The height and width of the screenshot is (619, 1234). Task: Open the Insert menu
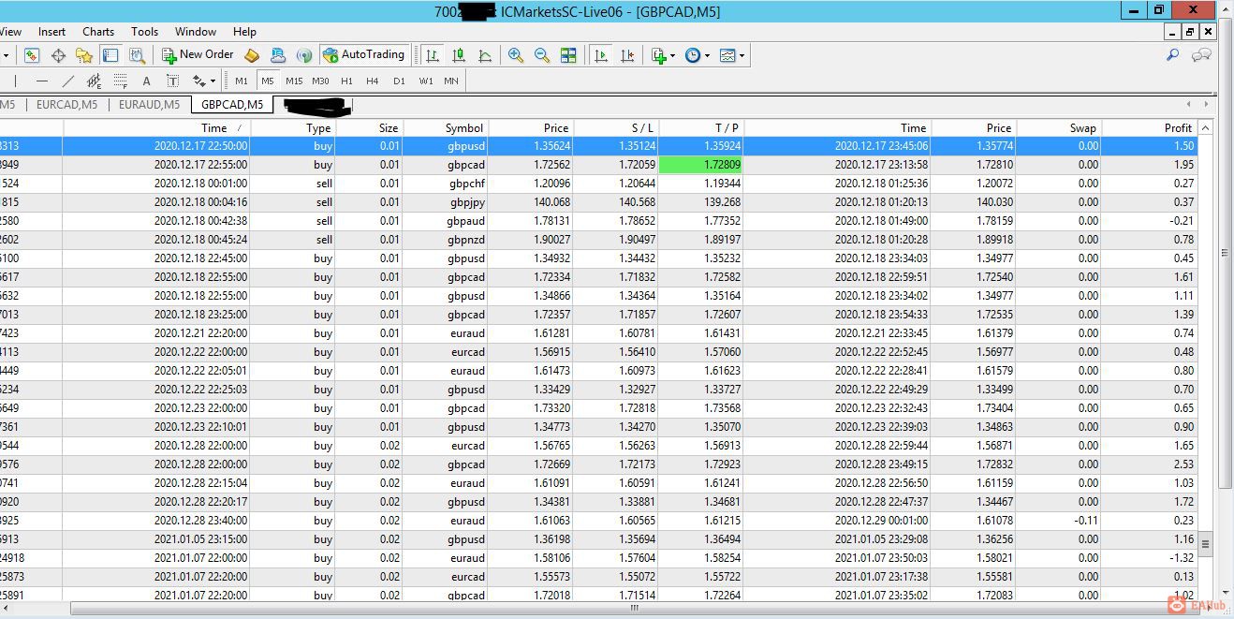click(x=51, y=31)
